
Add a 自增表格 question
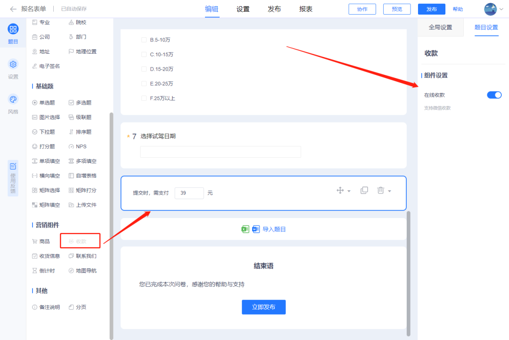[82, 176]
